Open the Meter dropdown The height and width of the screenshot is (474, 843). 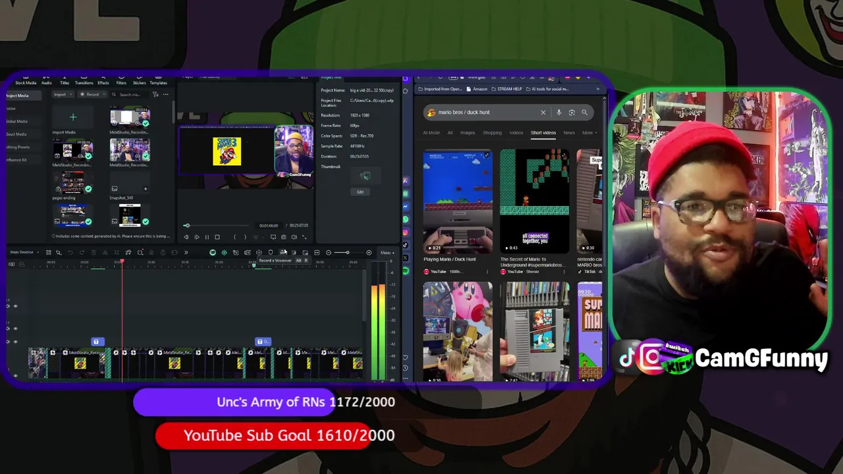[387, 252]
